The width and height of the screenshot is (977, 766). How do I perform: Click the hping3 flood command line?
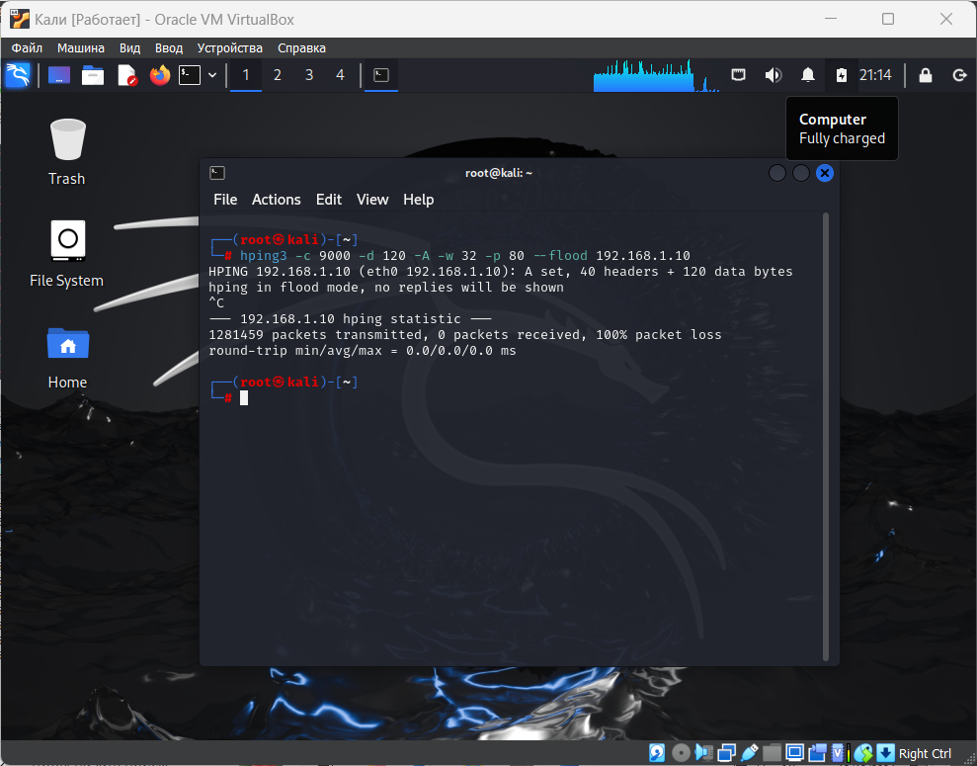(x=465, y=256)
